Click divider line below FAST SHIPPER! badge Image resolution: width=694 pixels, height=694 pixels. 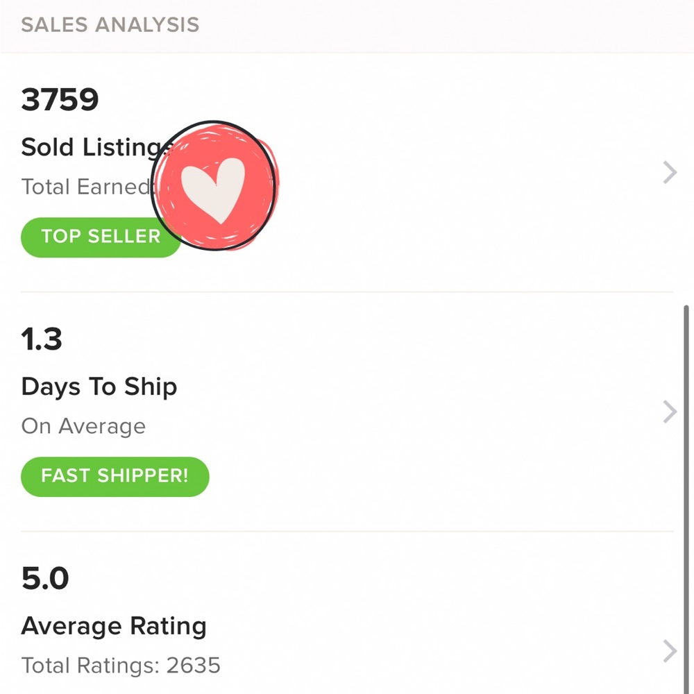[347, 532]
